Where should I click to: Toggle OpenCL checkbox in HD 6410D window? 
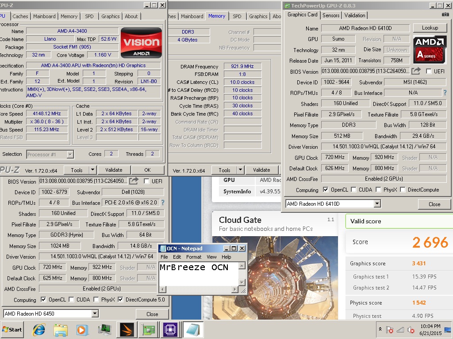click(326, 189)
